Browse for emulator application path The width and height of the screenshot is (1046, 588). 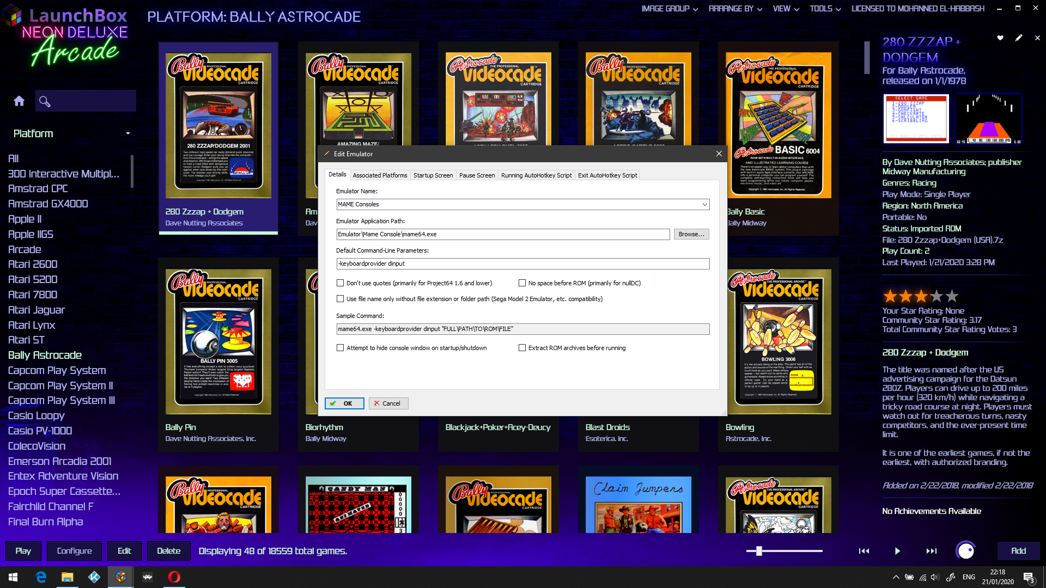click(x=691, y=234)
